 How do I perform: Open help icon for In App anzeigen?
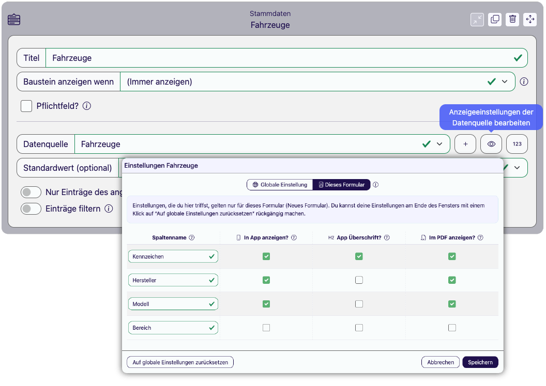pyautogui.click(x=294, y=238)
